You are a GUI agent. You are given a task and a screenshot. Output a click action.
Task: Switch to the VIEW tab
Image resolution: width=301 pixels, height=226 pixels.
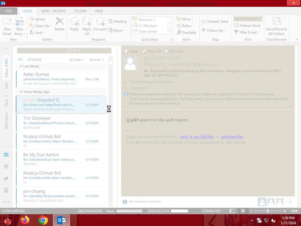point(99,11)
